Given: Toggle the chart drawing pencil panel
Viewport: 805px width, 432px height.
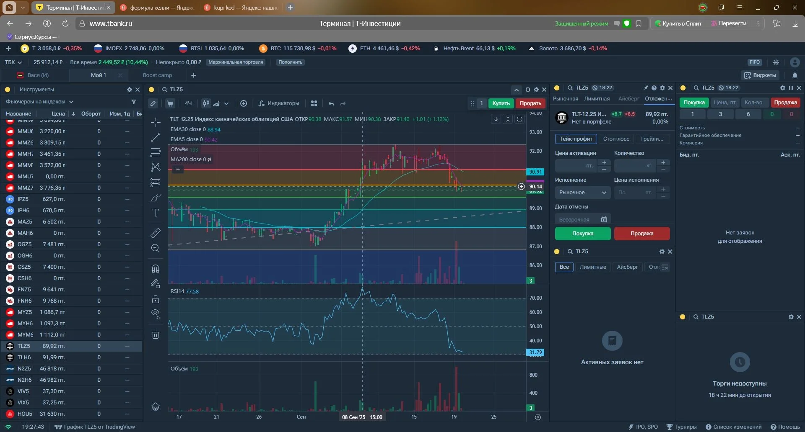Looking at the screenshot, I should coord(153,103).
